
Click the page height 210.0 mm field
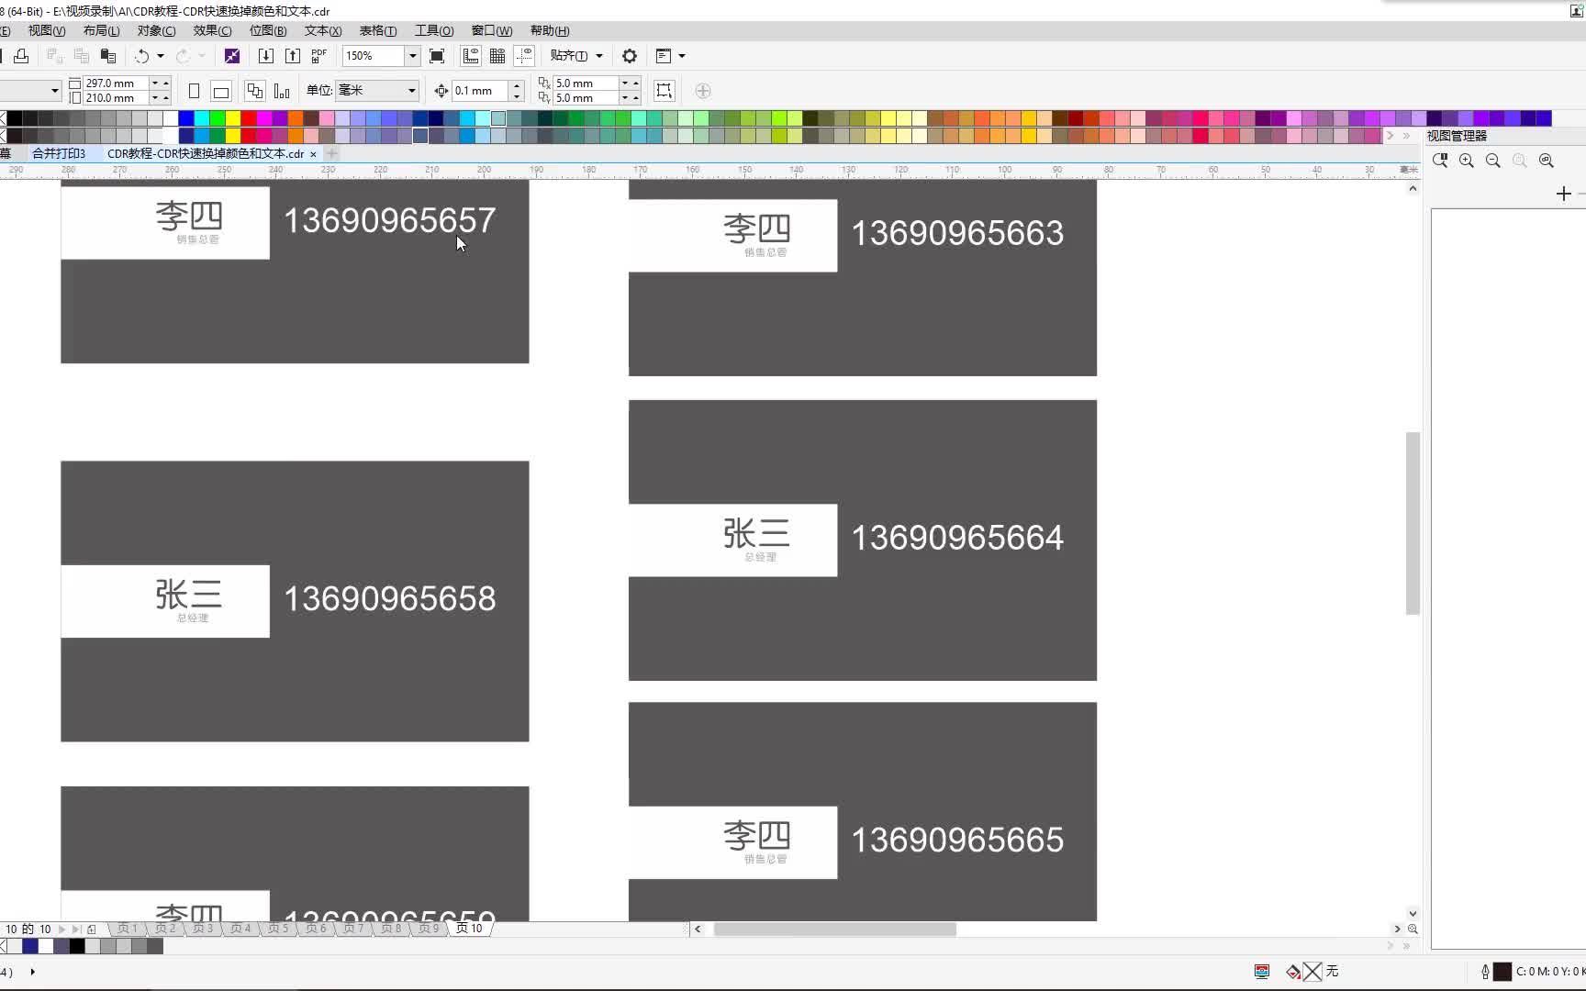[116, 98]
